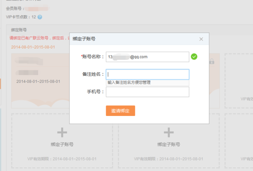Screen dimensions: 253x171
Task: Click the right 绑定子账号 card label
Action: 169,144
